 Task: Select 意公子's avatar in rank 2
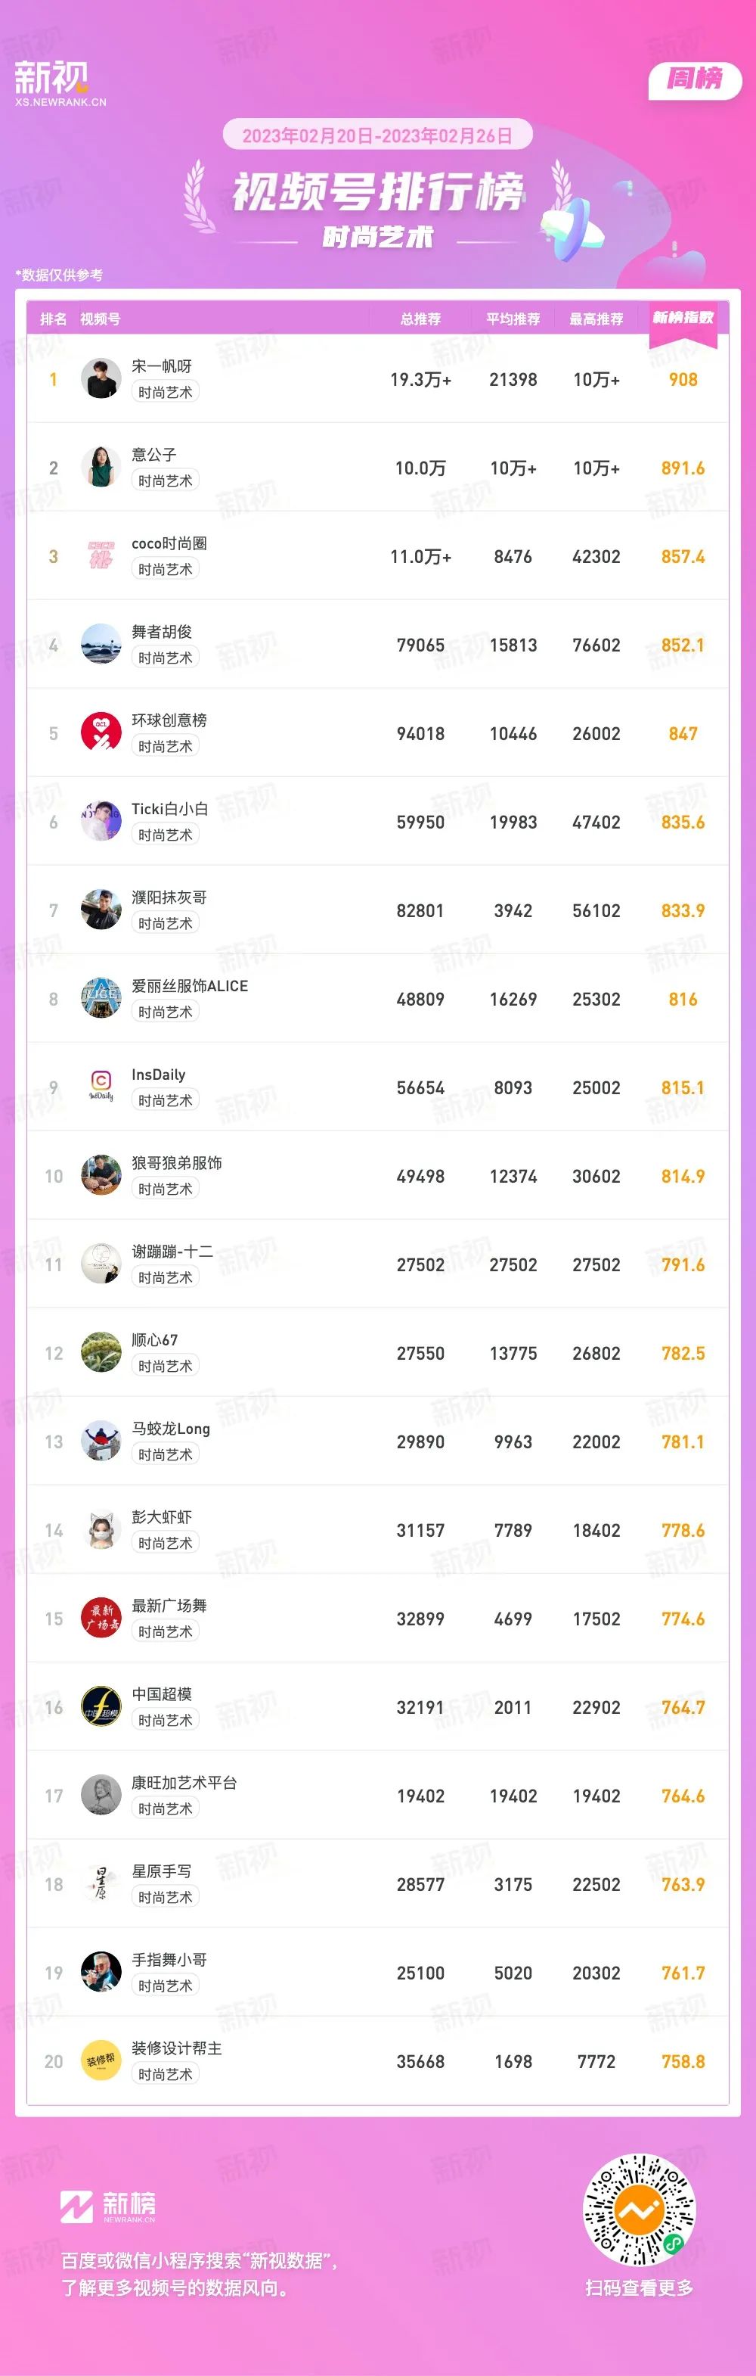pos(101,467)
